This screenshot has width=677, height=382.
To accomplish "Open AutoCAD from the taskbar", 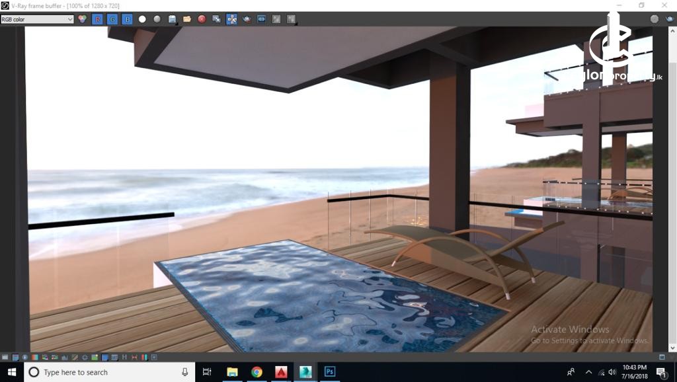I will pos(281,372).
